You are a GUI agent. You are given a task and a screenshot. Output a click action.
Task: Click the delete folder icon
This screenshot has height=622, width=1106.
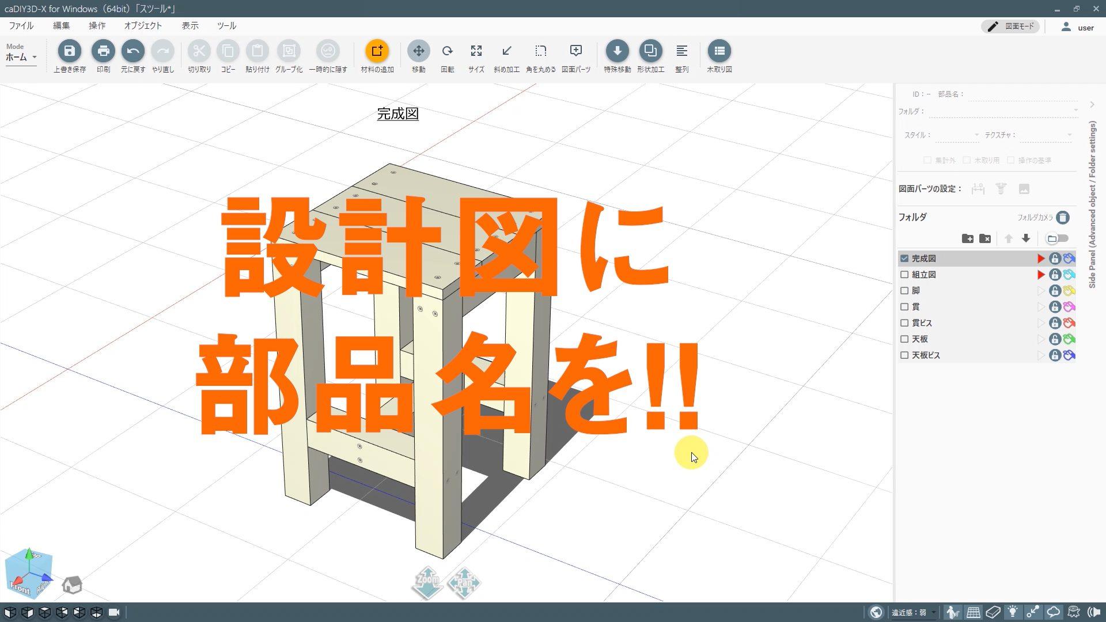point(985,238)
